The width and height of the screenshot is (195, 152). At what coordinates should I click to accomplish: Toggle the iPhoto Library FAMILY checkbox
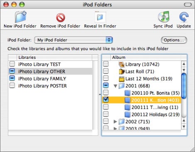(x=12, y=78)
